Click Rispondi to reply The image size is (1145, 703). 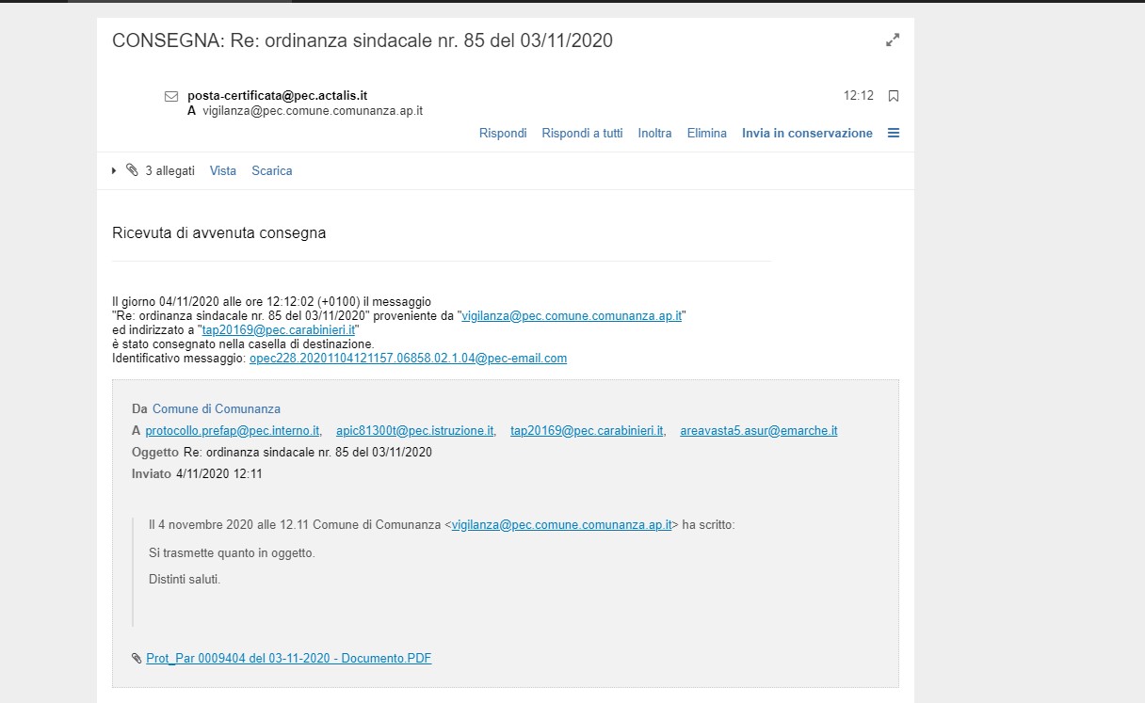(503, 134)
